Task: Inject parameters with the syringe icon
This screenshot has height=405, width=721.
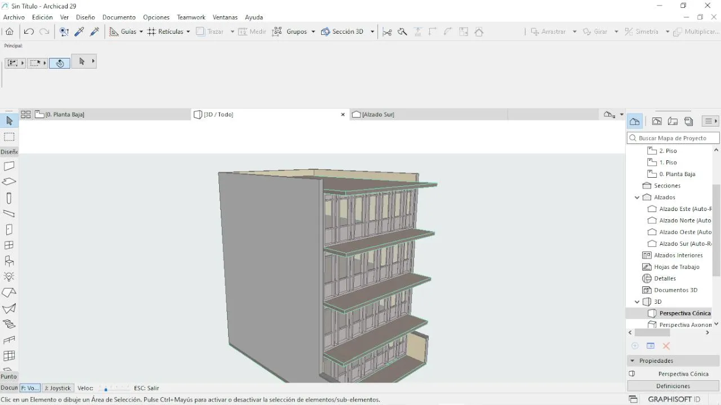Action: click(95, 31)
